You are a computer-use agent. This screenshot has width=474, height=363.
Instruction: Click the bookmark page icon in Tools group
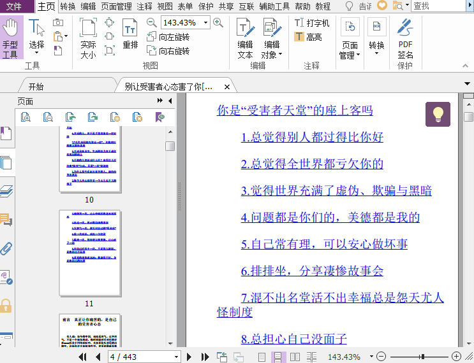(x=58, y=50)
